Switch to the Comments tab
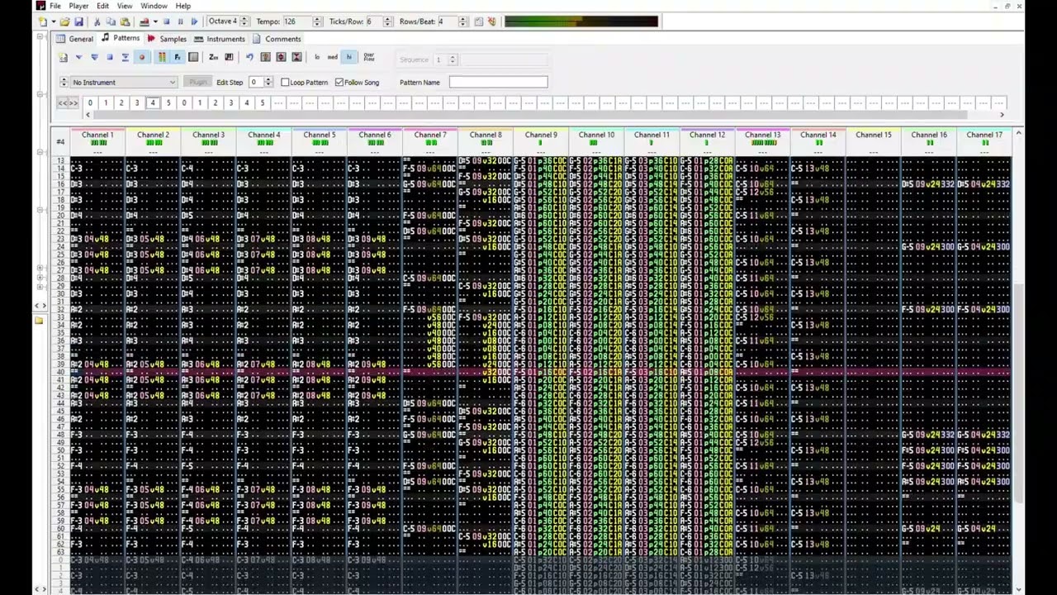This screenshot has width=1057, height=595. pos(277,39)
